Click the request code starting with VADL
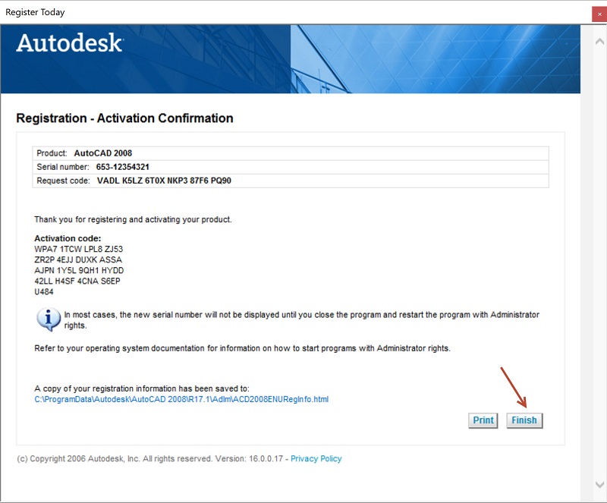This screenshot has height=503, width=607. coord(164,181)
